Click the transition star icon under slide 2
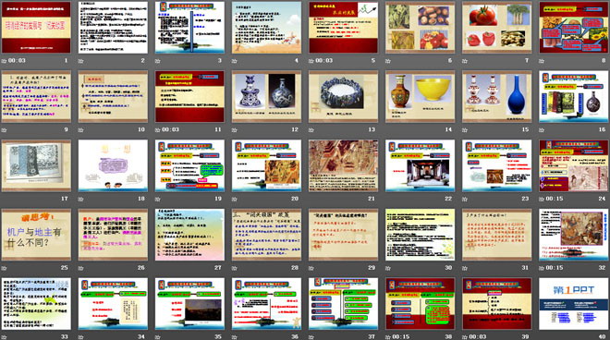This screenshot has width=610, height=340. tap(80, 61)
